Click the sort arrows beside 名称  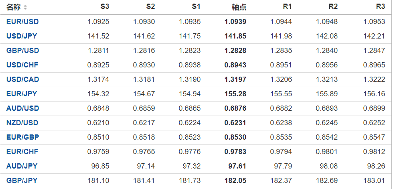pos(26,7)
